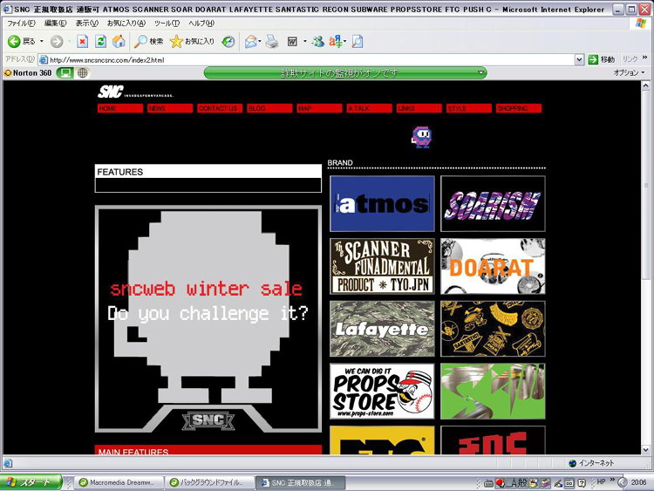Click the Go (移動) green arrow button

pyautogui.click(x=601, y=59)
